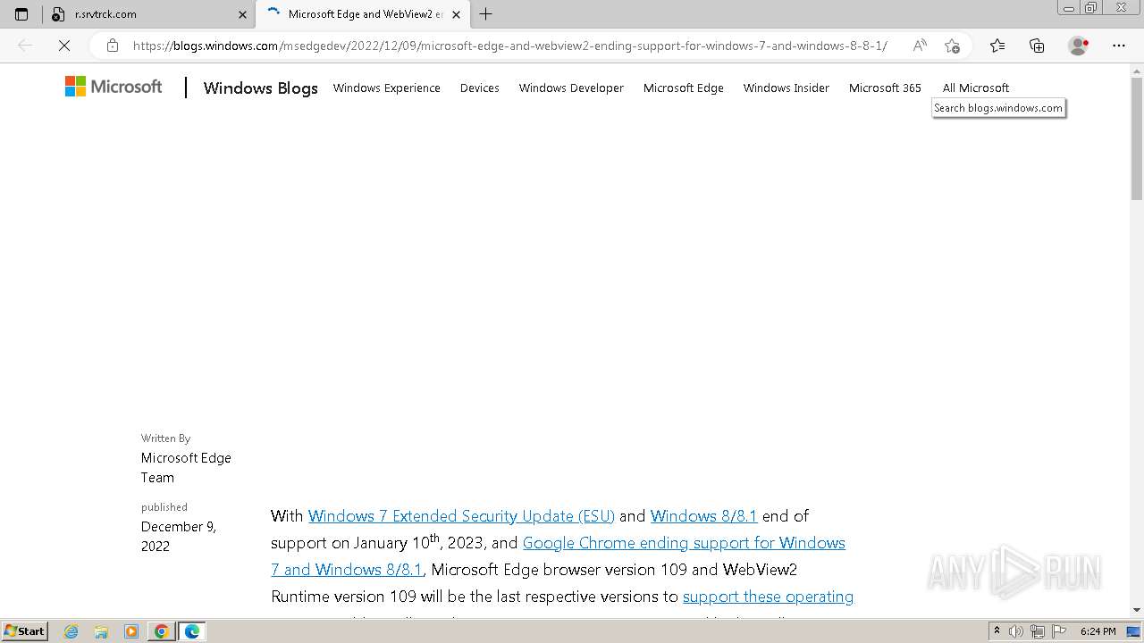The width and height of the screenshot is (1144, 643).
Task: Open the clock showing 6:24 PM
Action: click(x=1098, y=631)
